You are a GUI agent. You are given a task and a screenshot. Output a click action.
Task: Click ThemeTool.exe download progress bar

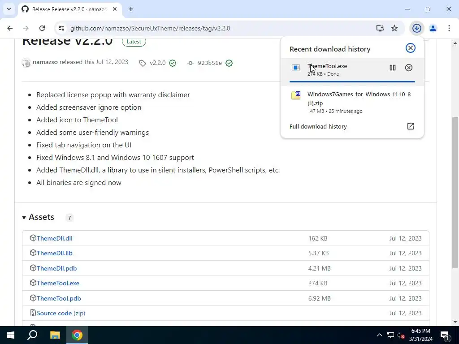pos(352,82)
